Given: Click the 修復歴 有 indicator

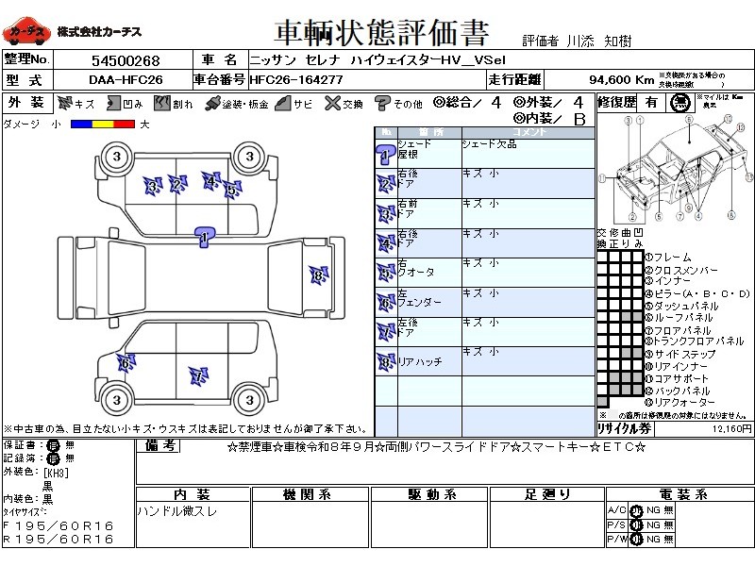Looking at the screenshot, I should (x=651, y=103).
